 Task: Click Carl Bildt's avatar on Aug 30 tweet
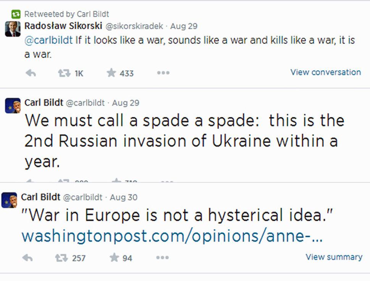[9, 200]
